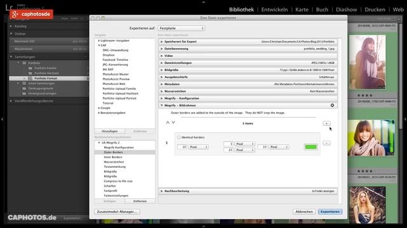Edit the left border width field
407x228 pixels.
pyautogui.click(x=183, y=147)
